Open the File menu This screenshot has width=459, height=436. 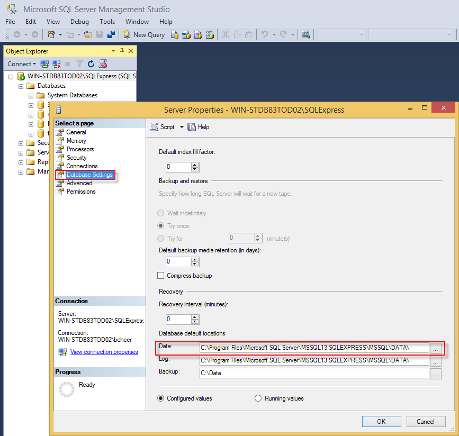[x=10, y=22]
